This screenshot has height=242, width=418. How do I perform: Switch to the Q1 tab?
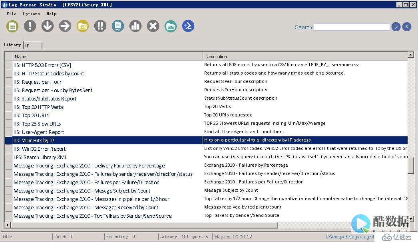coord(33,45)
